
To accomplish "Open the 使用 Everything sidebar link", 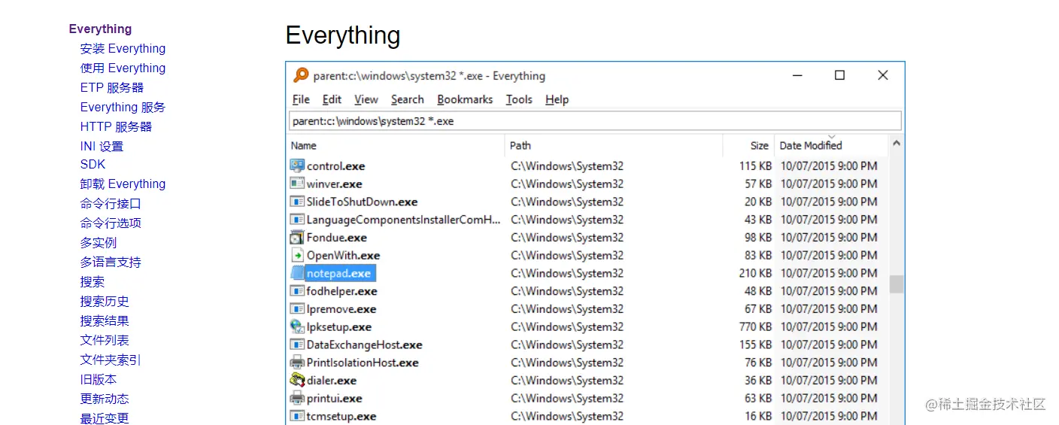I will 123,68.
